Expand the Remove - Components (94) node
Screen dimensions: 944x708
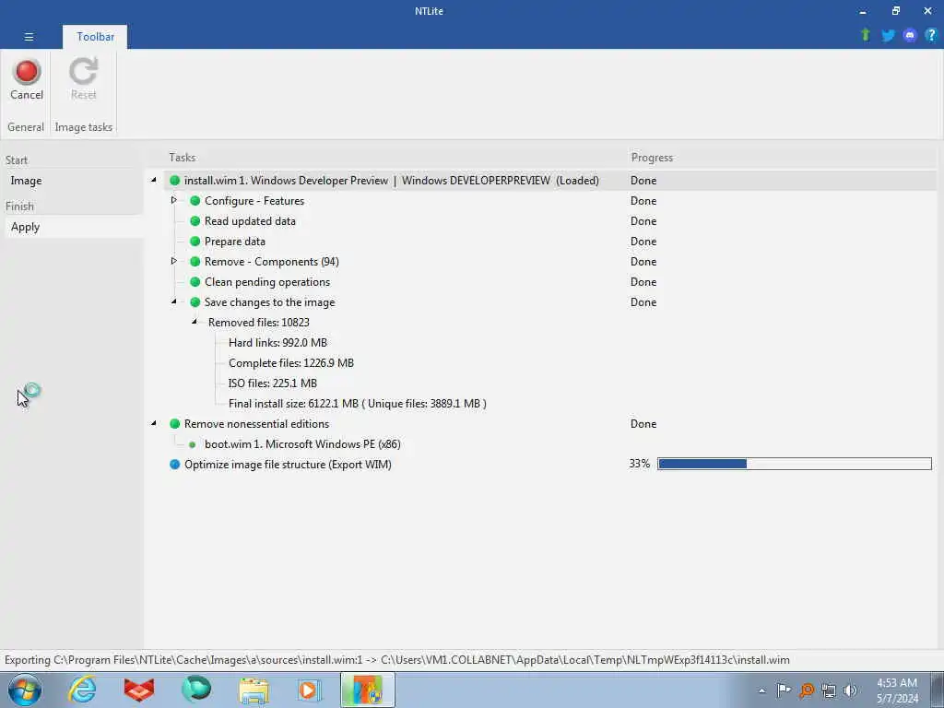point(174,261)
